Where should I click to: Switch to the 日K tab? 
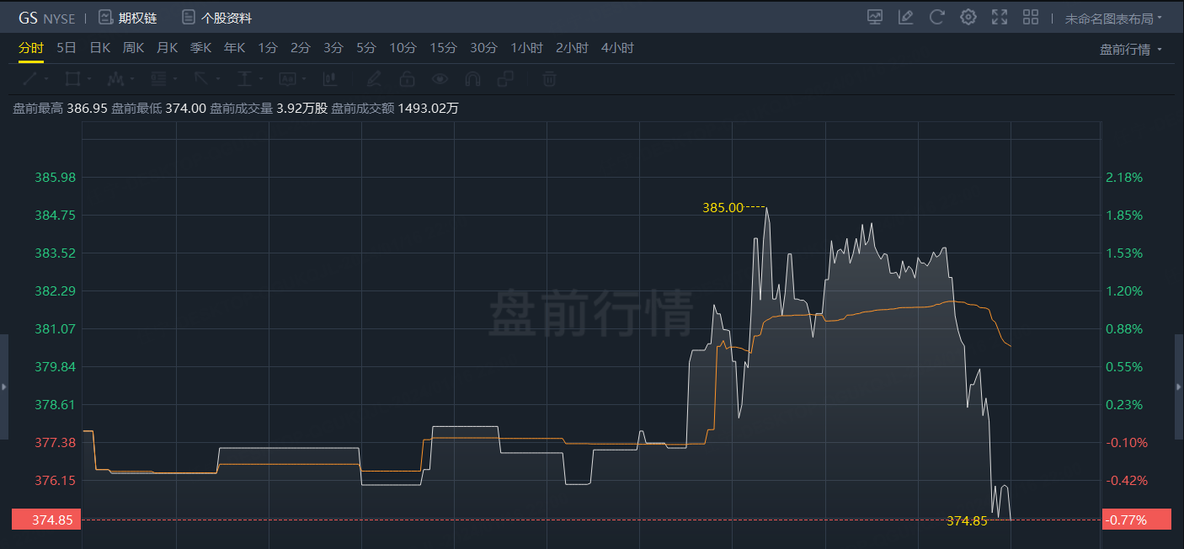[100, 48]
